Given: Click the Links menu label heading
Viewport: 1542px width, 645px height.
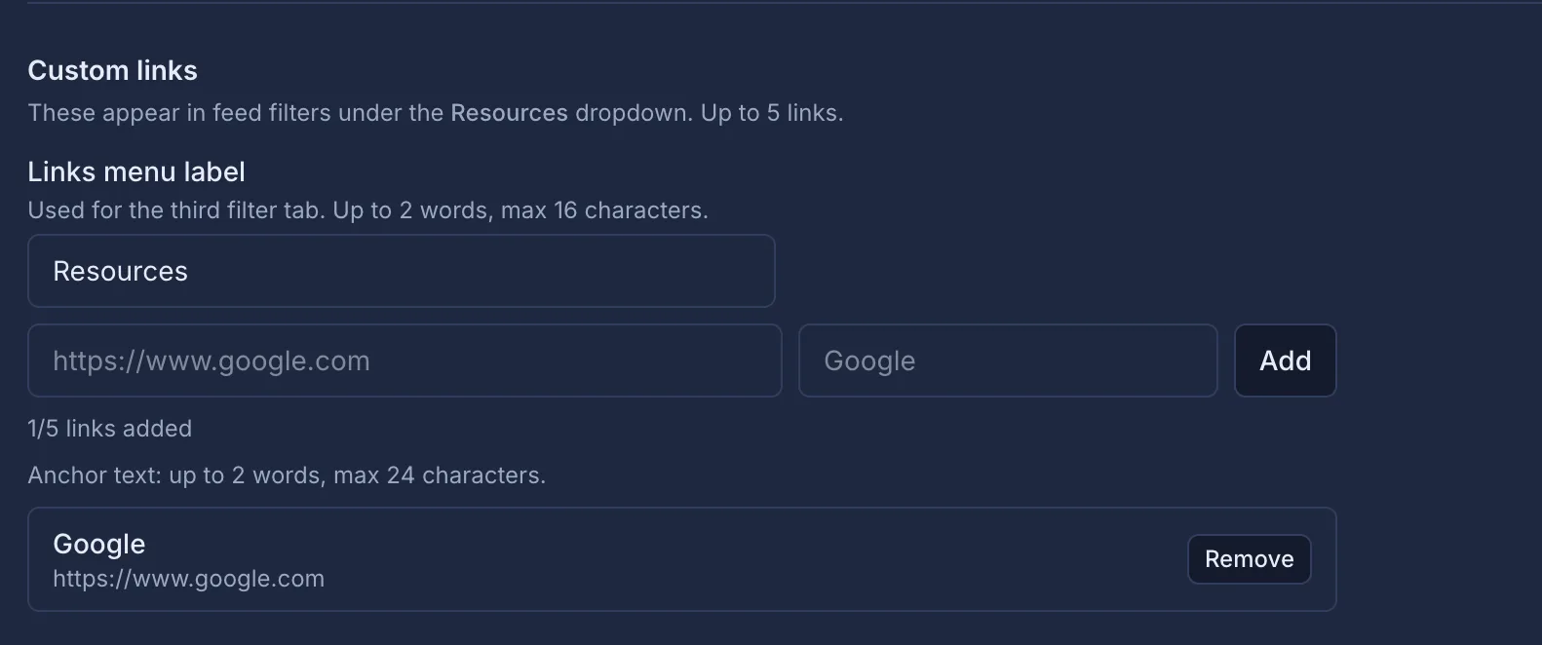Looking at the screenshot, I should pyautogui.click(x=135, y=171).
